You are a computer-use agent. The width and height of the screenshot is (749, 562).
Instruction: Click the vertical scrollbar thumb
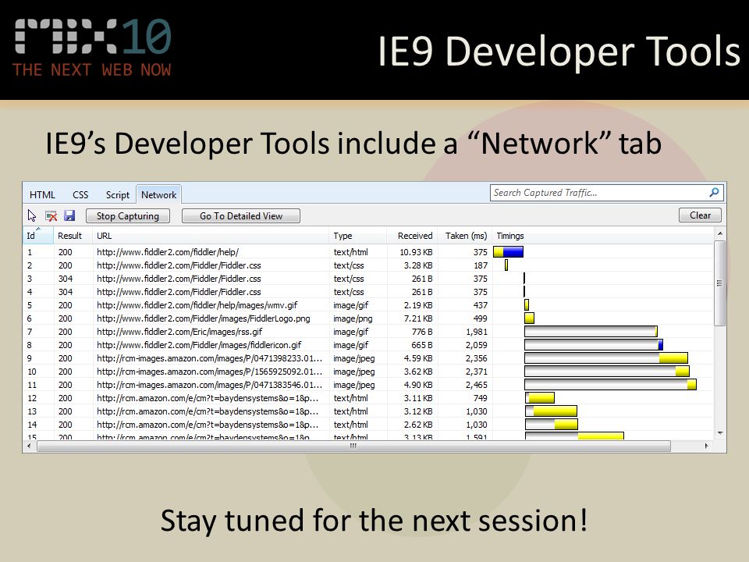tap(720, 283)
